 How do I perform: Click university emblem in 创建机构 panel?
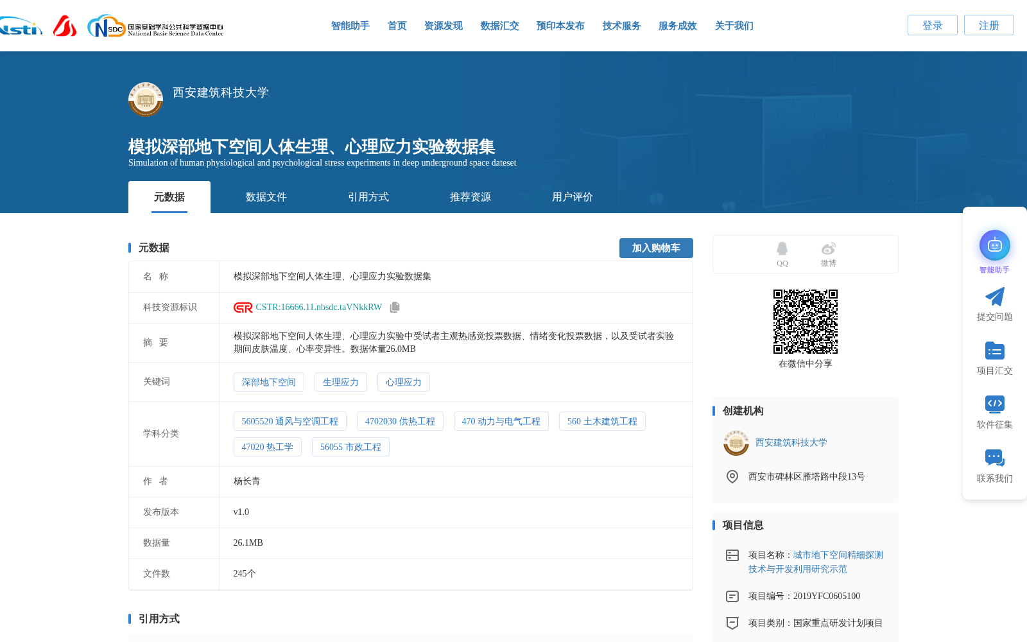(736, 443)
